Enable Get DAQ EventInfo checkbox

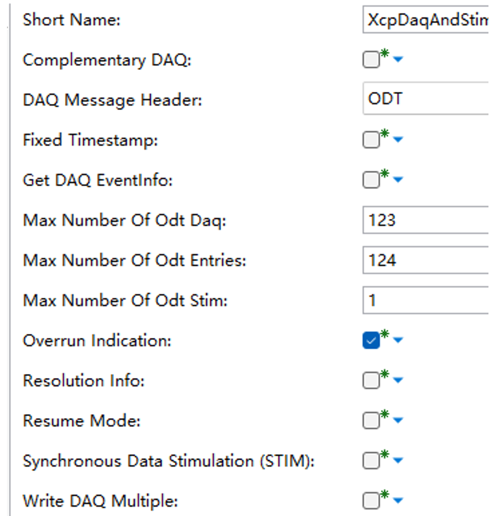pyautogui.click(x=371, y=180)
